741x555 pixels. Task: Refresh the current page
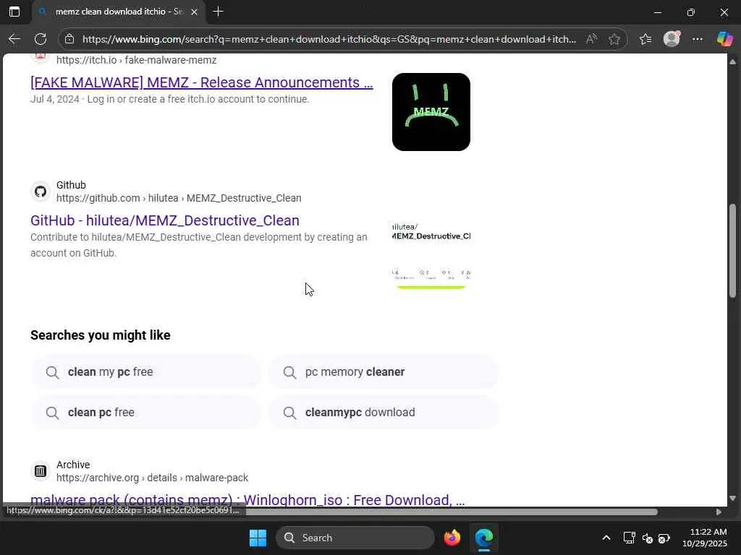[x=41, y=39]
